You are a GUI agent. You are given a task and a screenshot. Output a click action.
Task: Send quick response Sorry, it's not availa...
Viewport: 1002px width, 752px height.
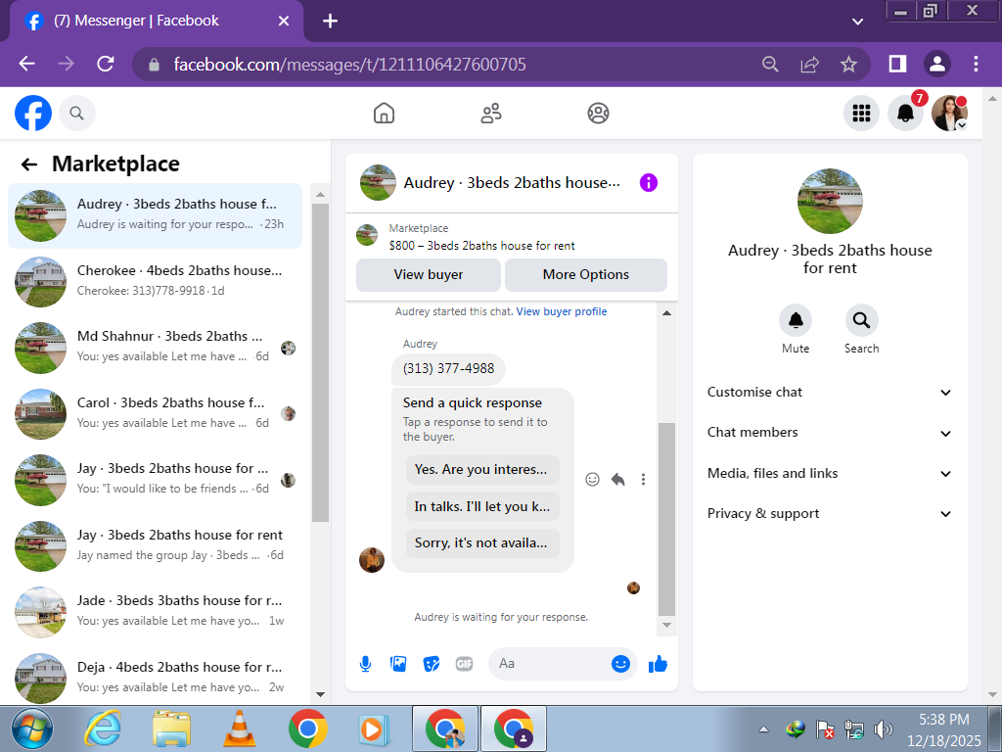481,542
